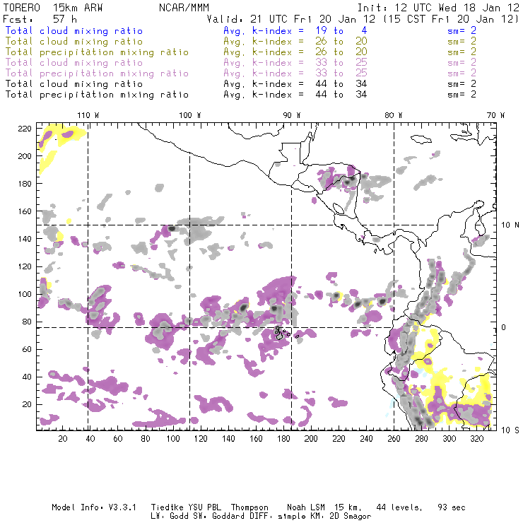Click the blue 'Total cloud mixing ratio' legend line
Image resolution: width=523 pixels, height=523 pixels.
pos(74,30)
